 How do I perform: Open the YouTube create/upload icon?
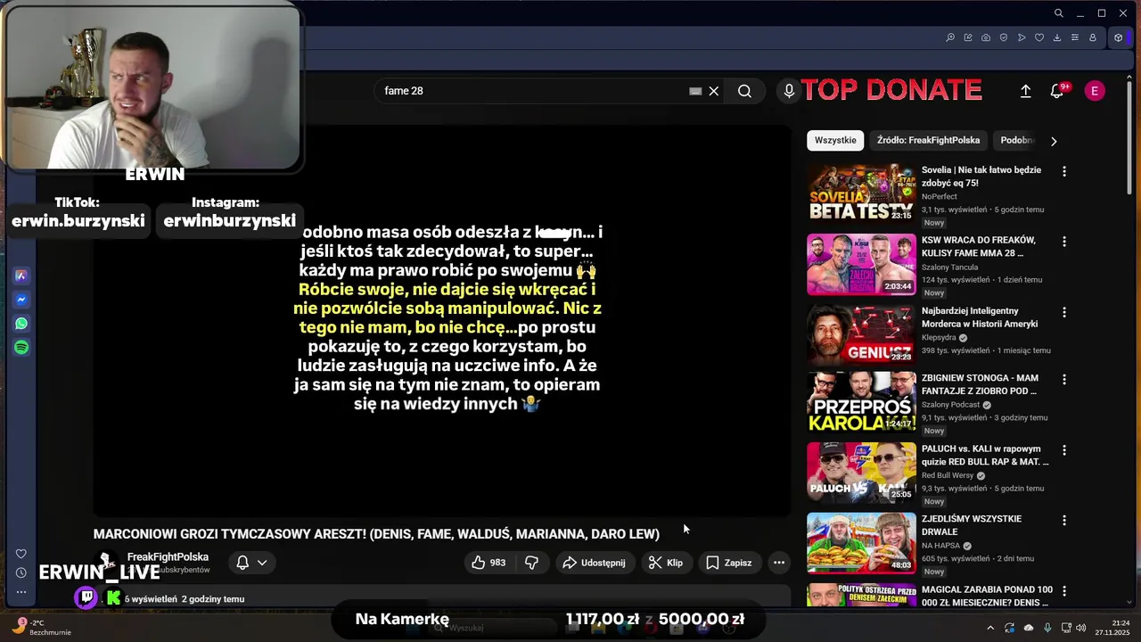(x=1026, y=91)
